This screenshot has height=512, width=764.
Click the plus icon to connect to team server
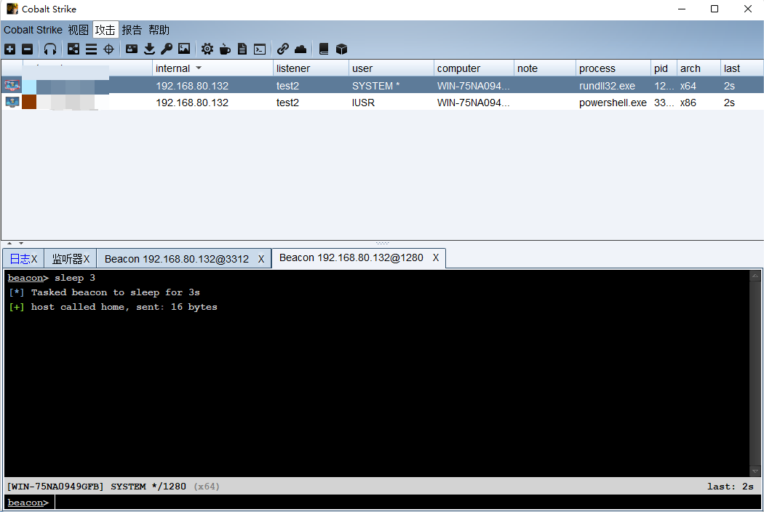click(x=9, y=49)
